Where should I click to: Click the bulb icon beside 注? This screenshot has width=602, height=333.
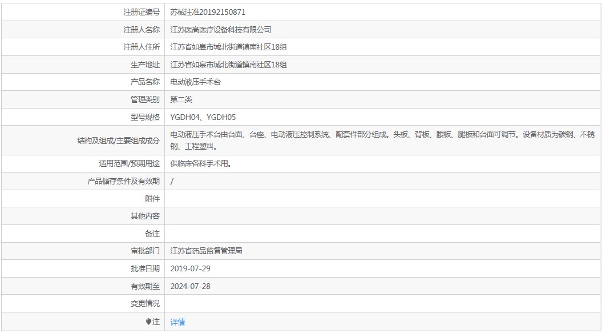(x=148, y=322)
